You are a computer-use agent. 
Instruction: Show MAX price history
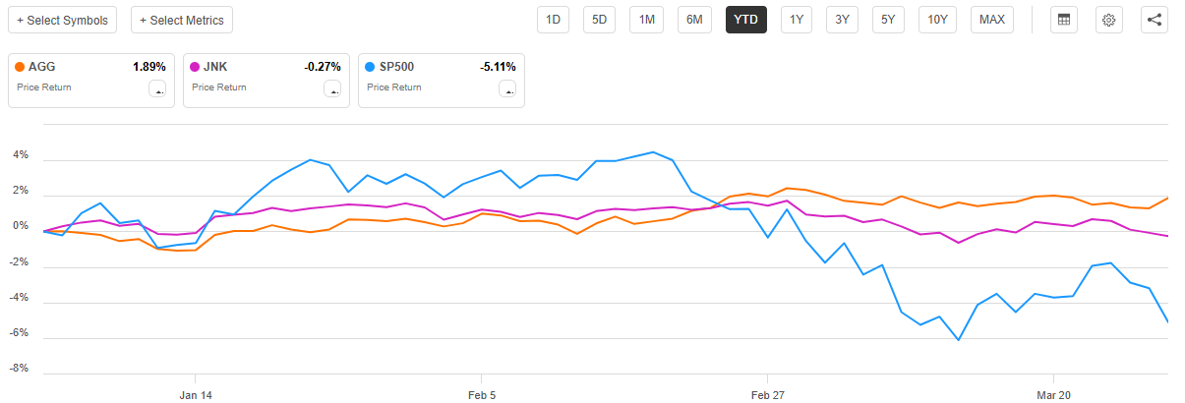[x=992, y=20]
